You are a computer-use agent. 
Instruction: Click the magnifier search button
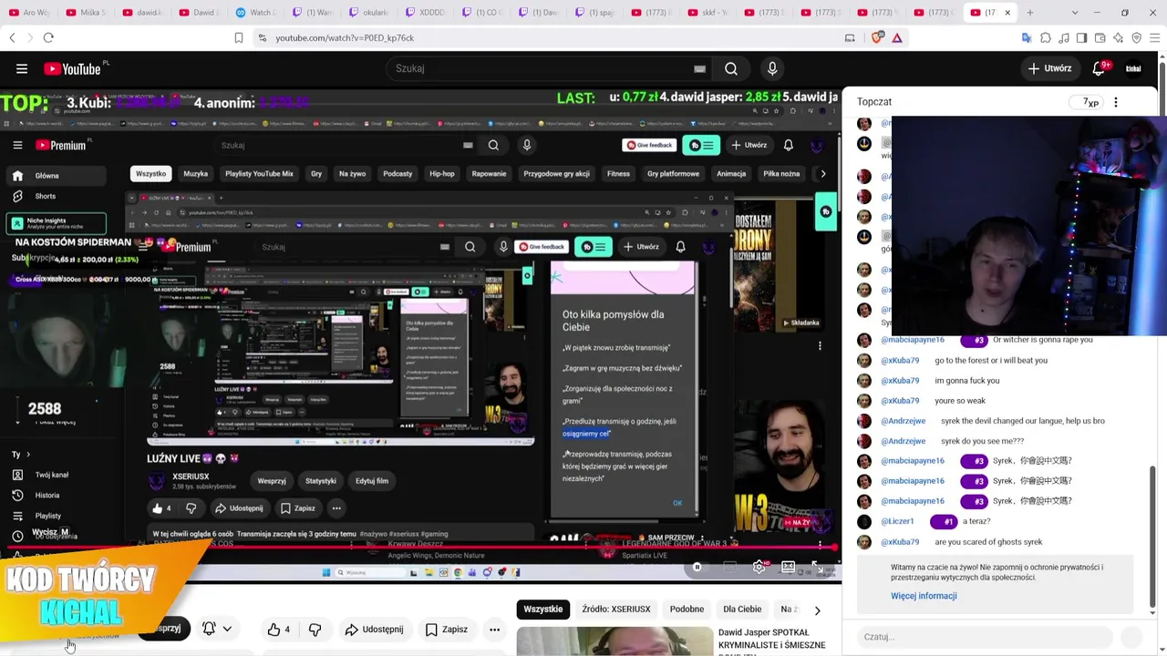731,68
